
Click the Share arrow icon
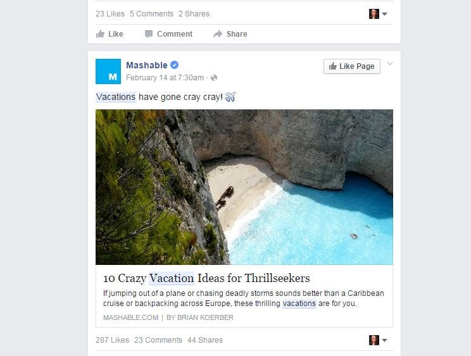coord(218,34)
